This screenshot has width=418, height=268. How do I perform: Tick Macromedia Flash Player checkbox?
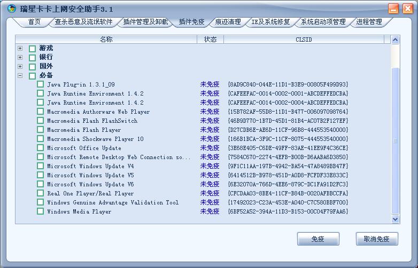pyautogui.click(x=40, y=130)
